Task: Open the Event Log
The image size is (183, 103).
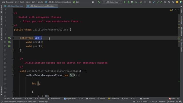Action: point(174,99)
